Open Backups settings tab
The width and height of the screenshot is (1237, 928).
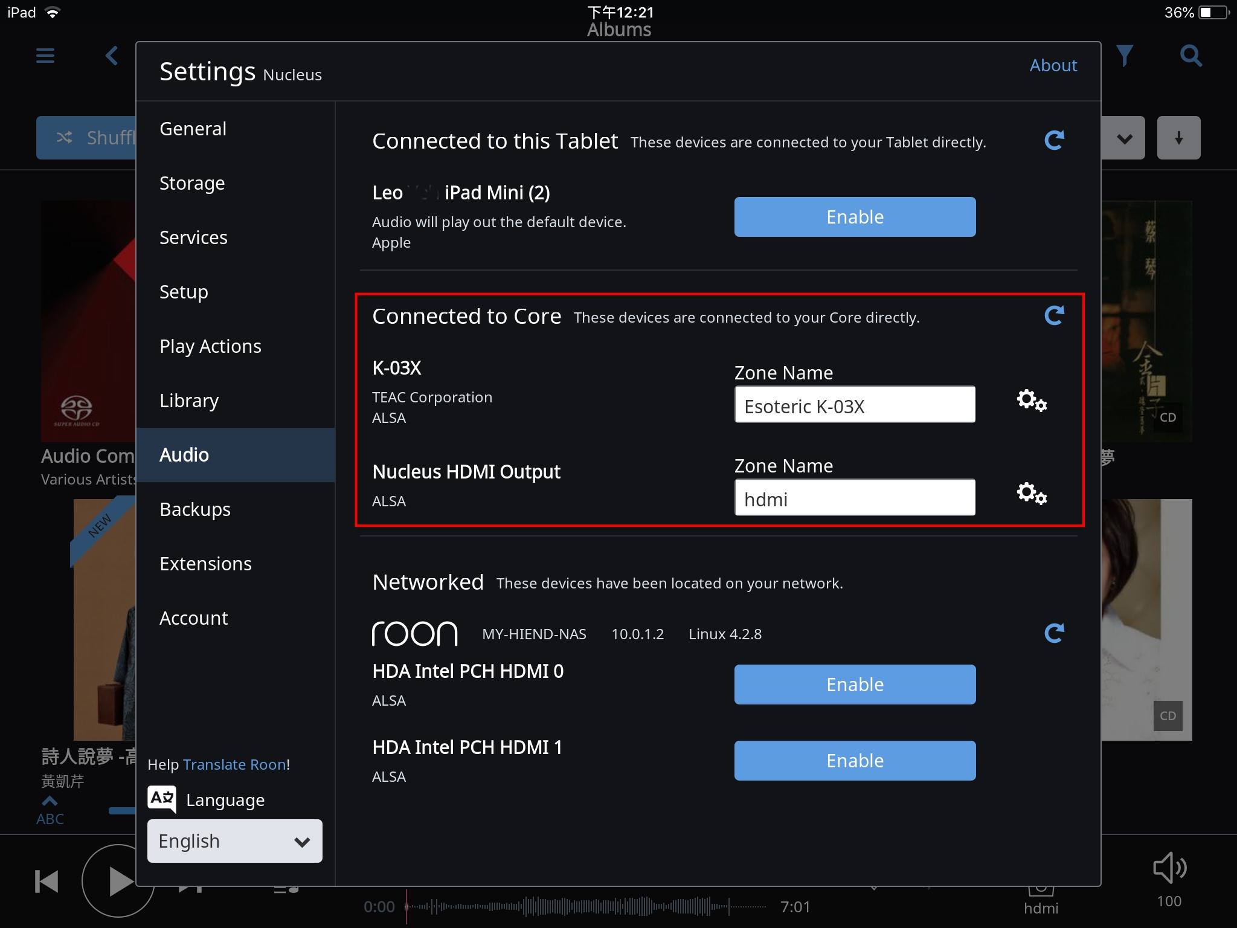[236, 509]
